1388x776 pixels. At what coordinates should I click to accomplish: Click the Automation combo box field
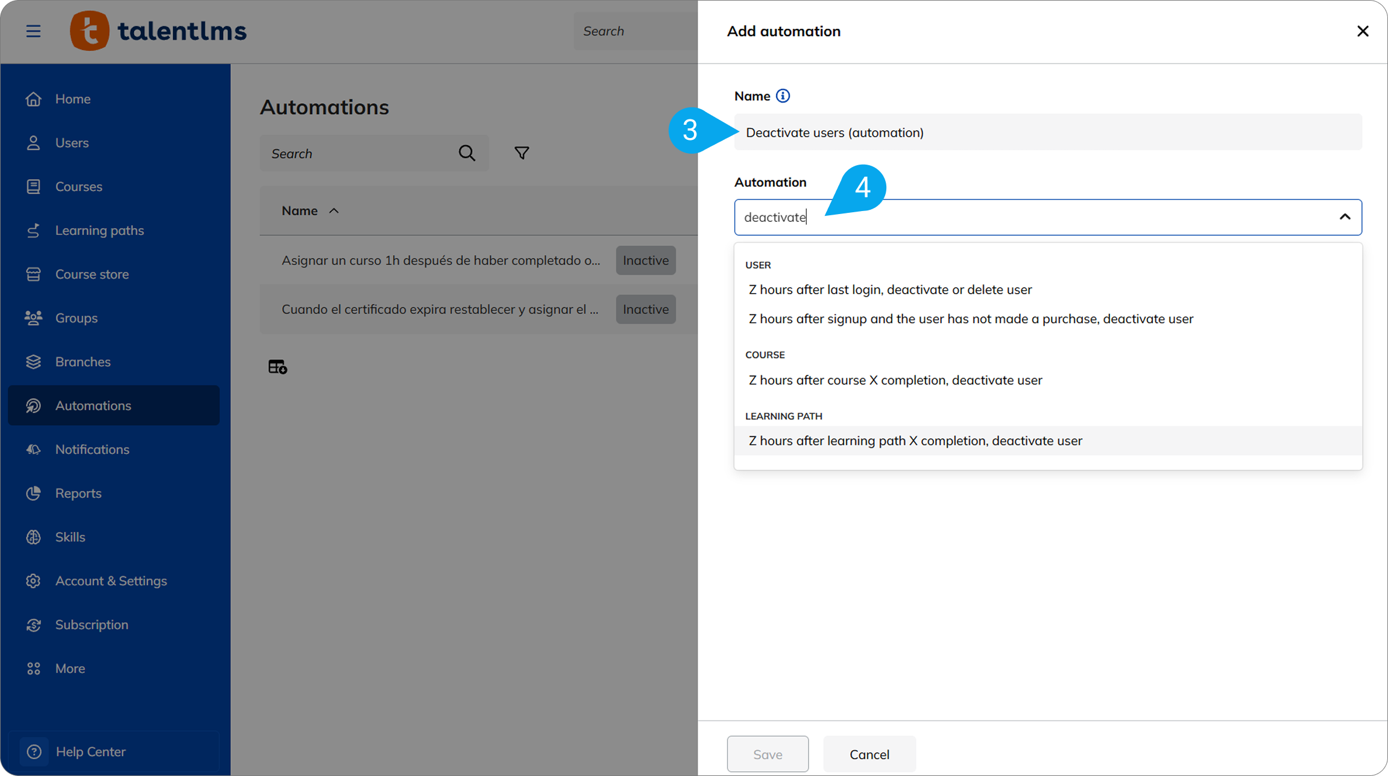point(1048,217)
